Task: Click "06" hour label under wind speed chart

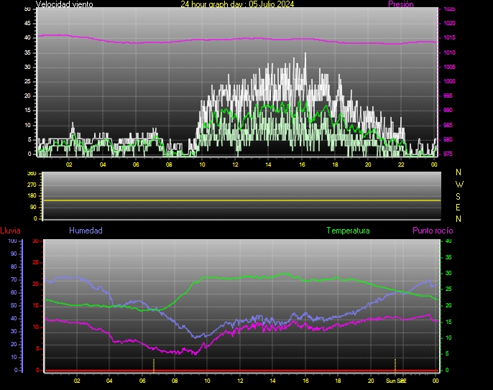Action: [136, 164]
